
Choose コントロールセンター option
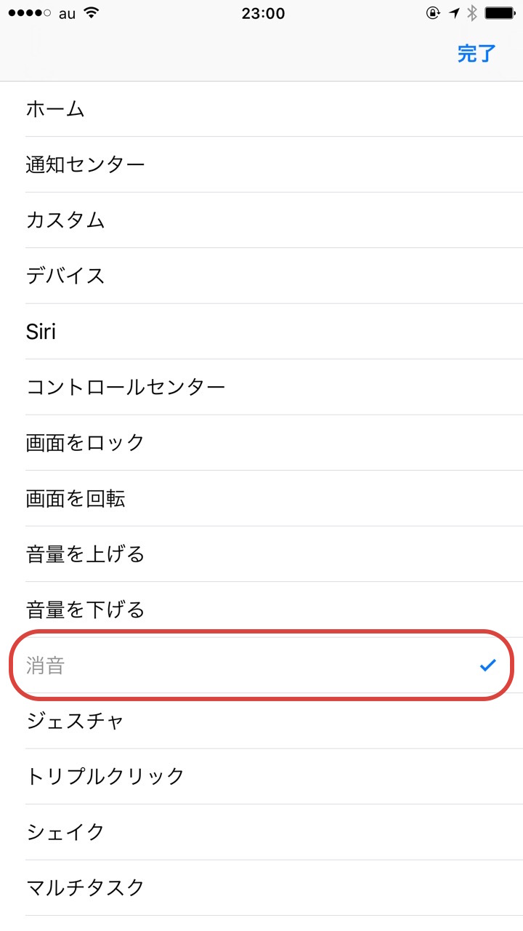[126, 387]
